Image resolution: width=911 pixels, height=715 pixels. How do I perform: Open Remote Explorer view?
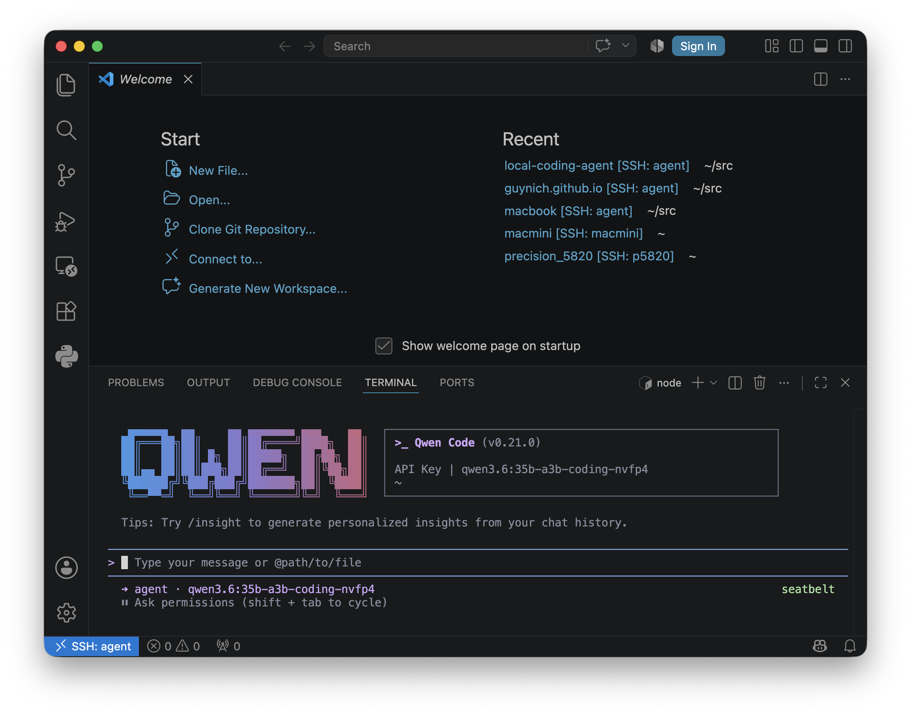(66, 266)
